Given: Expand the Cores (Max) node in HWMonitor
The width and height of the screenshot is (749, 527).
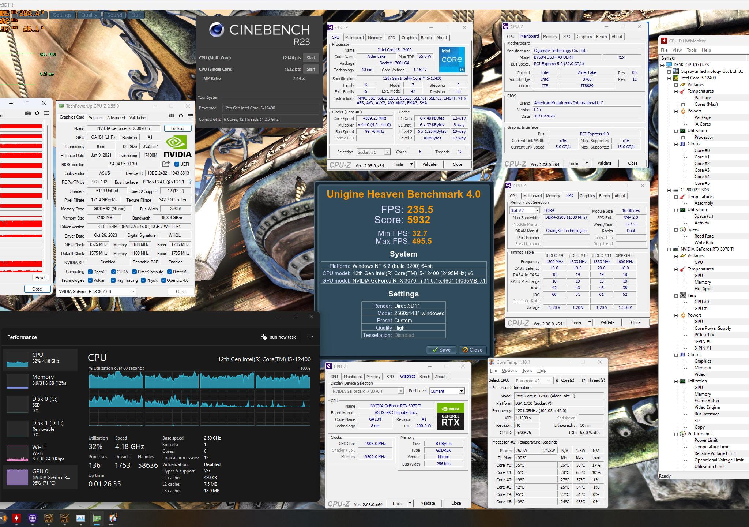Looking at the screenshot, I should pos(683,104).
